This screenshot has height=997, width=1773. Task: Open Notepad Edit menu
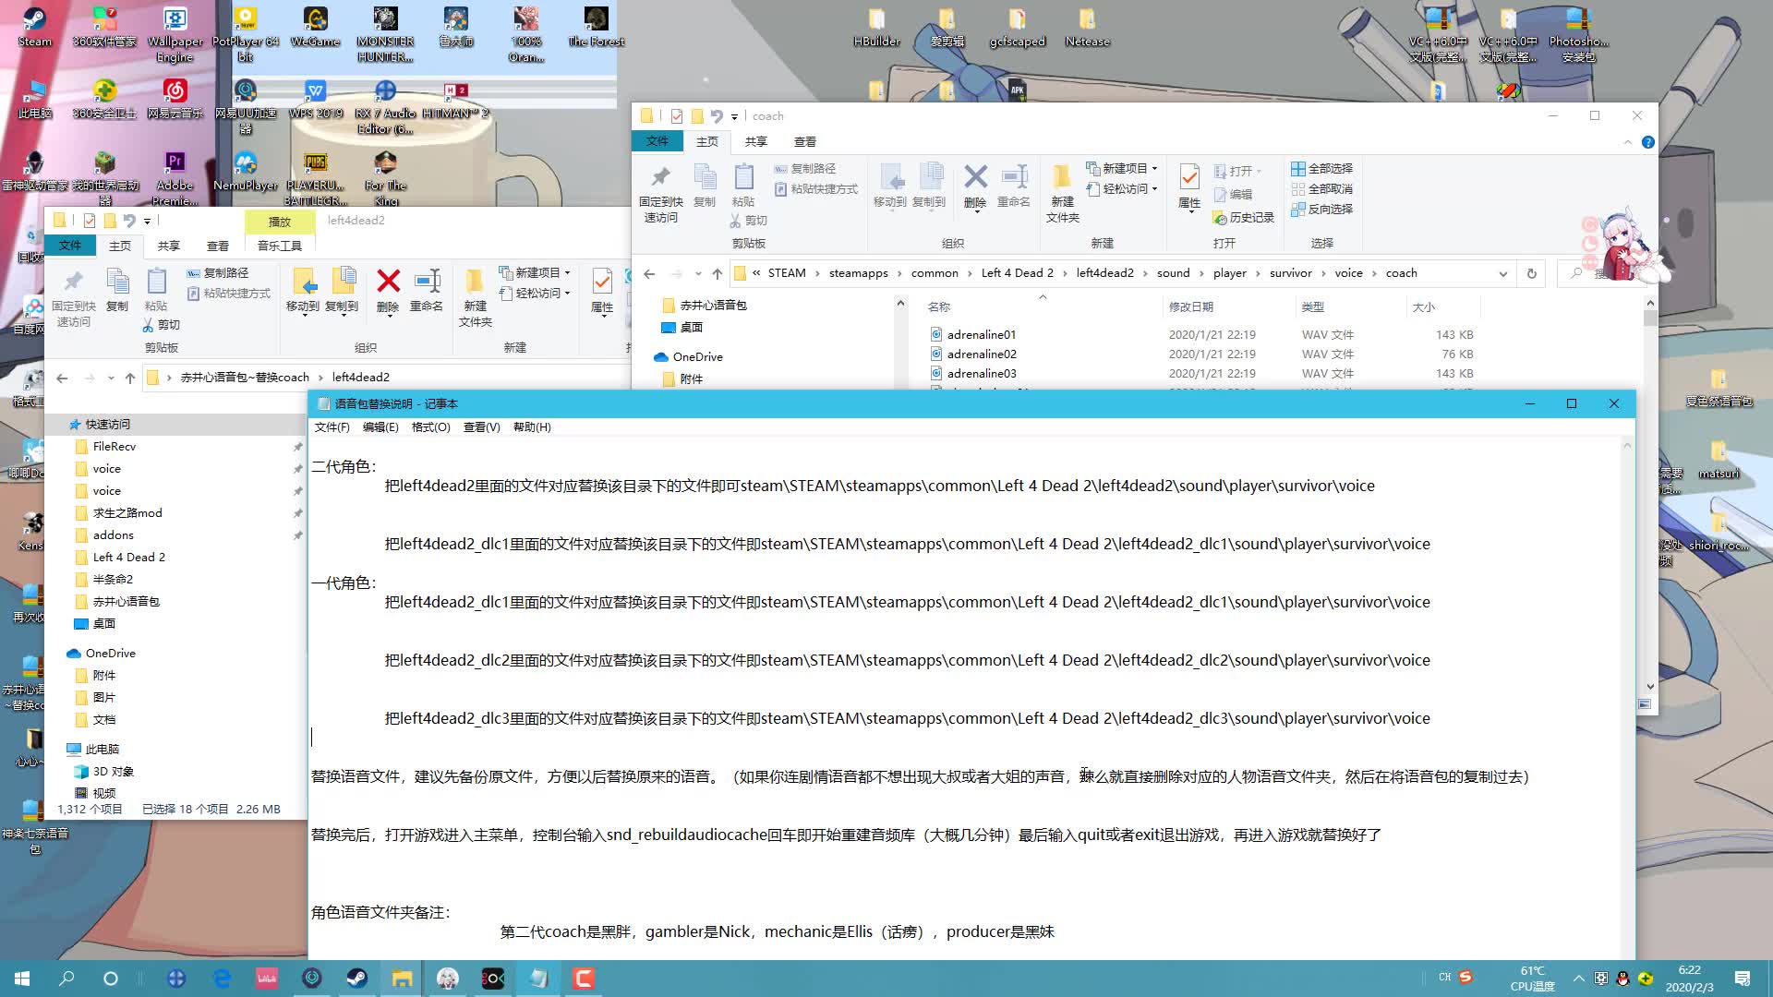pyautogui.click(x=380, y=427)
